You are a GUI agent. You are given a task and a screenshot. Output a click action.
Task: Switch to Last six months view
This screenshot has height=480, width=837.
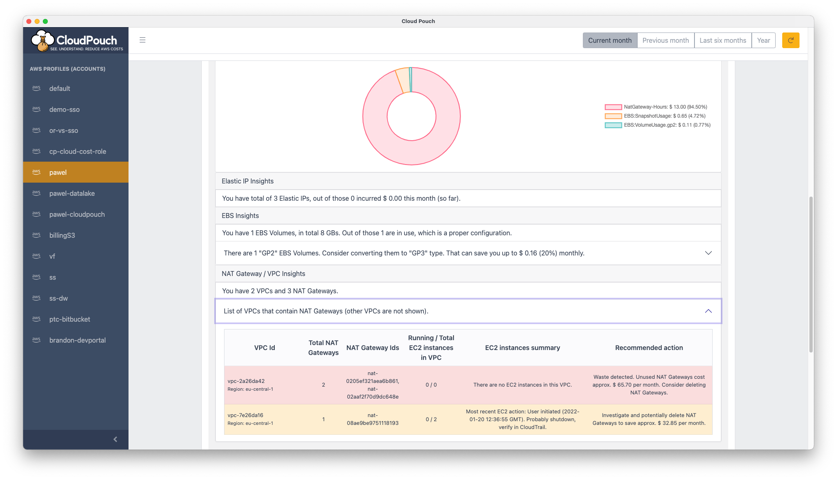[x=722, y=40]
